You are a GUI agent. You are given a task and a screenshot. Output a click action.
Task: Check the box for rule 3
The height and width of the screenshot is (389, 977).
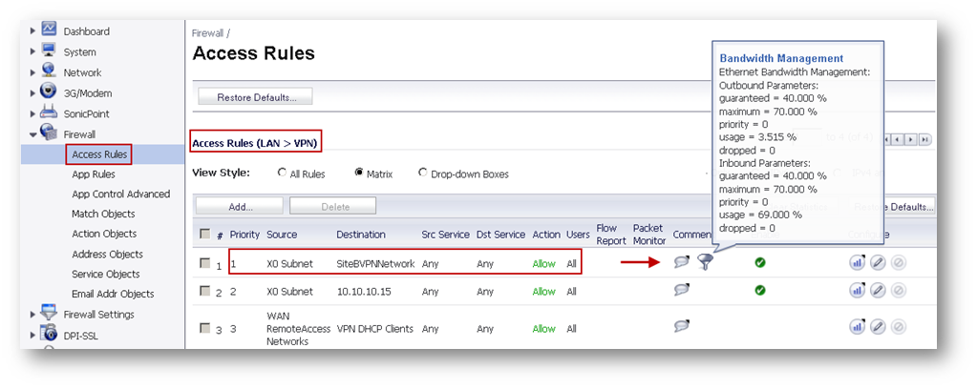pos(205,328)
